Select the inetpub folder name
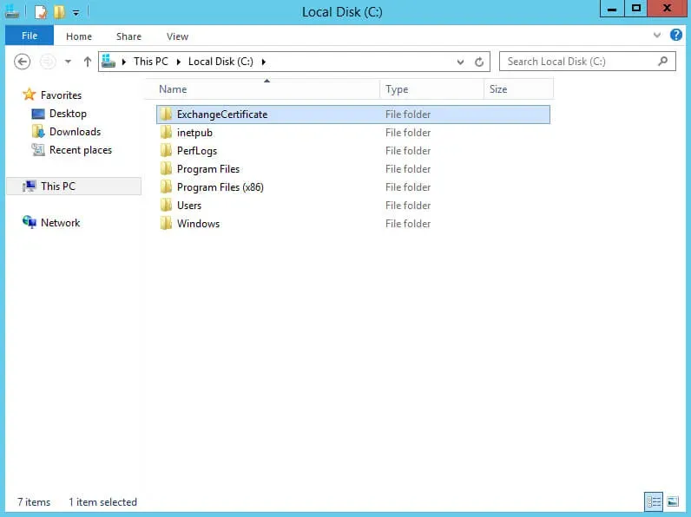 [194, 133]
